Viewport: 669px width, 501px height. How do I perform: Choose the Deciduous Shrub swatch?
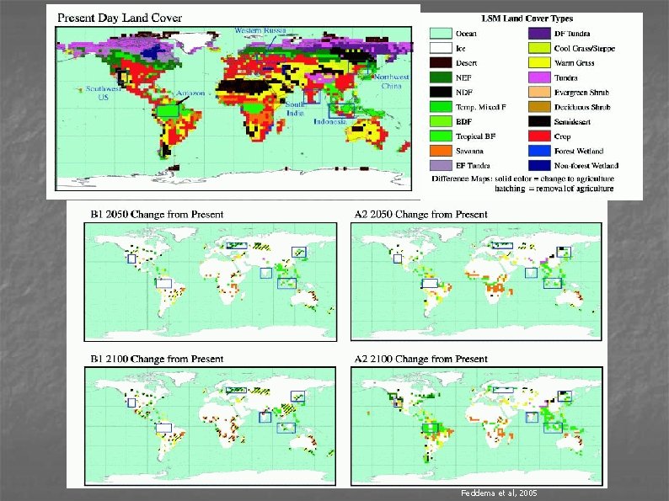[539, 107]
